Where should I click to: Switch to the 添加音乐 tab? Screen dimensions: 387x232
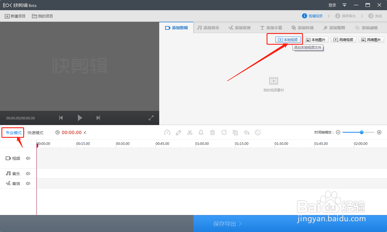208,27
